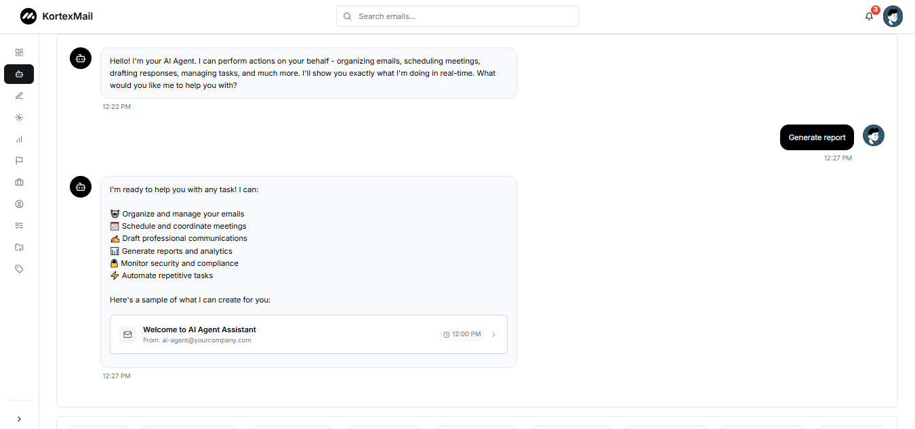
Task: Open the Welcome to AI Agent Assistant email
Action: pyautogui.click(x=199, y=330)
